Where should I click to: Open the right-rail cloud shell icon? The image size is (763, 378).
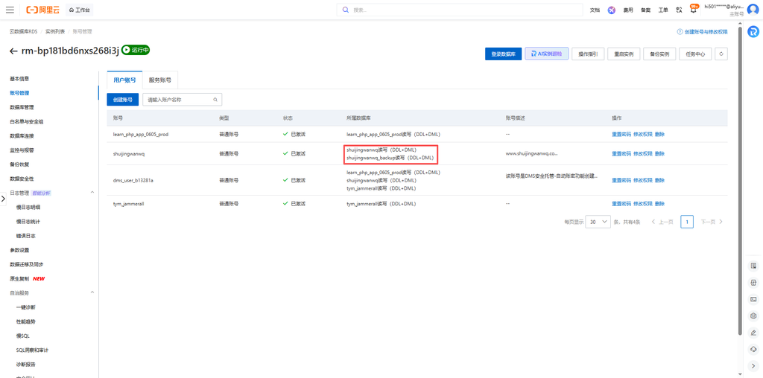point(753,299)
